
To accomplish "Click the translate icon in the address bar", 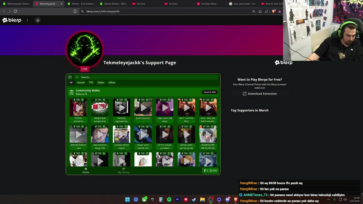I will coord(254,11).
